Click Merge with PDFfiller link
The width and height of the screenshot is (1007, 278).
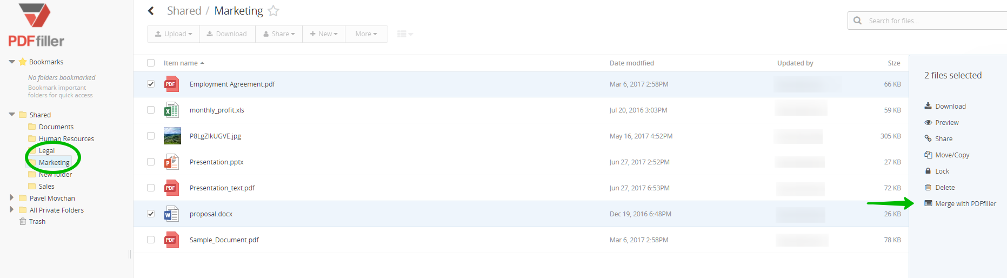(965, 203)
